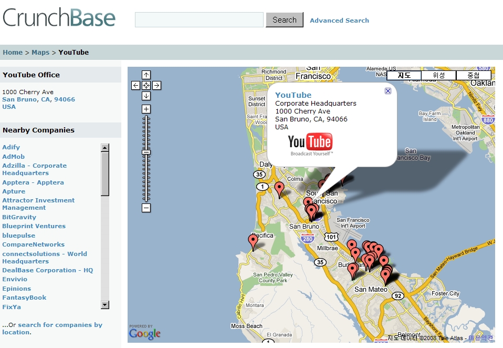The height and width of the screenshot is (348, 503).
Task: Zoom in using the map plus button
Action: click(x=146, y=109)
